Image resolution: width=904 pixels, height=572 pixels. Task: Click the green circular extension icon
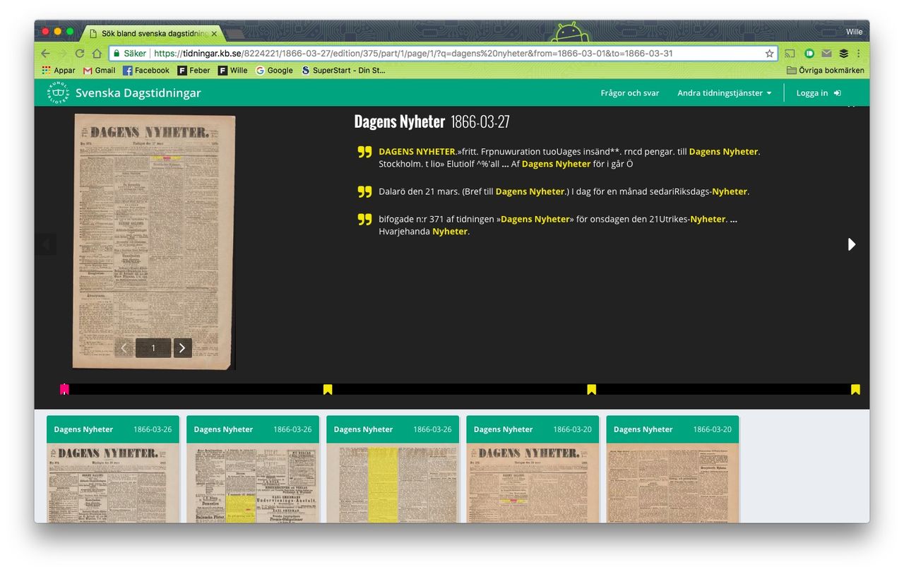tap(809, 54)
